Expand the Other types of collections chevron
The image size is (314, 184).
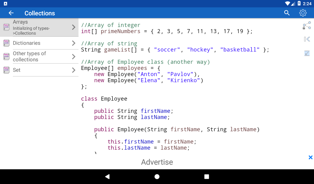(x=74, y=57)
